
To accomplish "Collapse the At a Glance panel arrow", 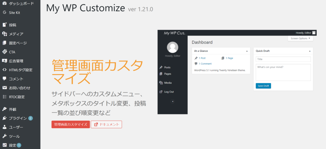I will tap(247, 51).
